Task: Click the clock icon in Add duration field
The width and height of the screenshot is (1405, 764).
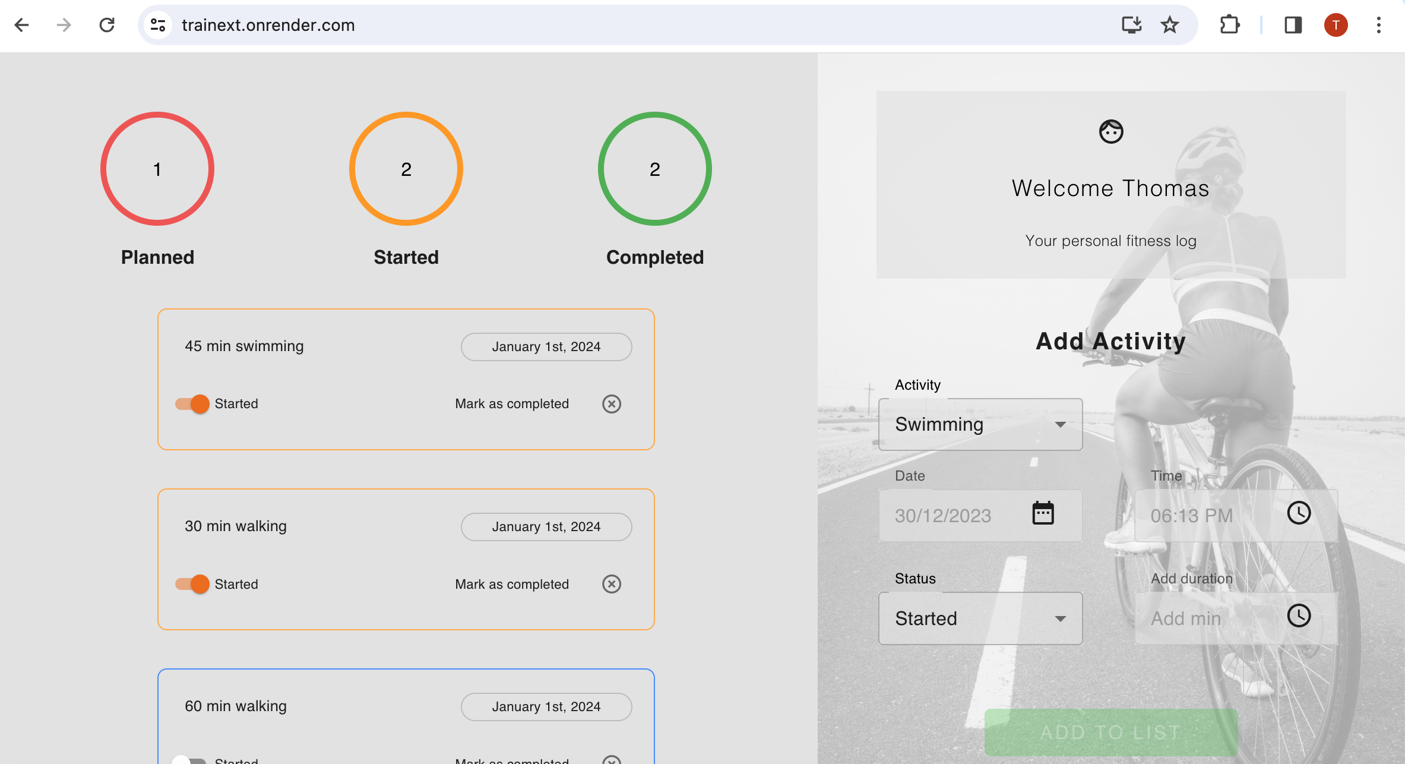Action: (1299, 616)
